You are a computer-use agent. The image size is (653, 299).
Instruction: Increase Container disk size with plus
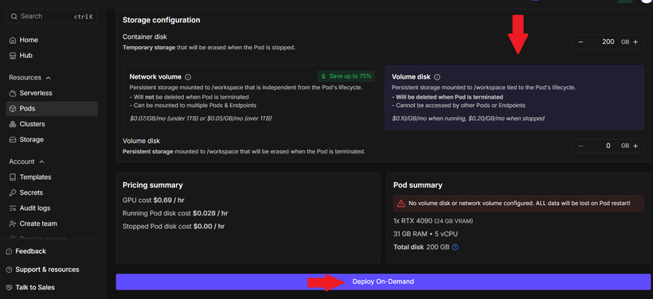click(x=635, y=41)
